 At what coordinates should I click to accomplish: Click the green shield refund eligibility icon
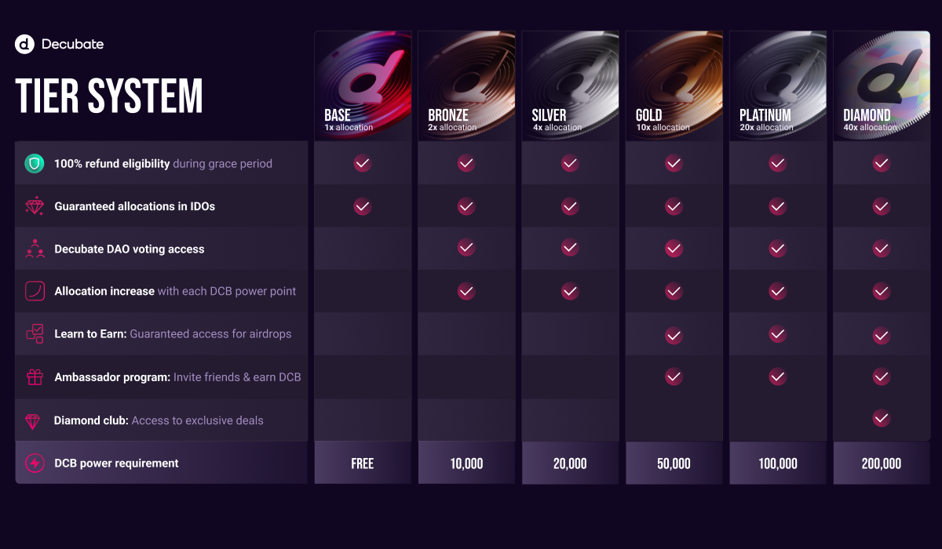point(35,164)
